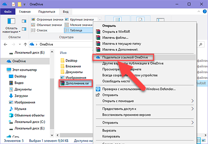Click Открыть в WinRAR menu entry
208x144 pixels.
pyautogui.click(x=116, y=32)
